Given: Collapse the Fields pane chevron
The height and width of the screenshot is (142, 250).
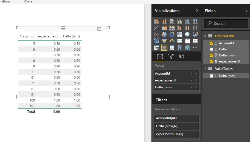Looking at the screenshot, I should click(246, 11).
